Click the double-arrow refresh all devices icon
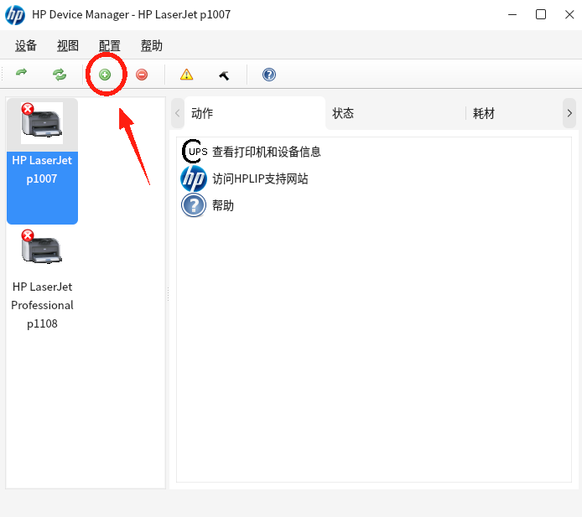Image resolution: width=582 pixels, height=517 pixels. click(60, 75)
